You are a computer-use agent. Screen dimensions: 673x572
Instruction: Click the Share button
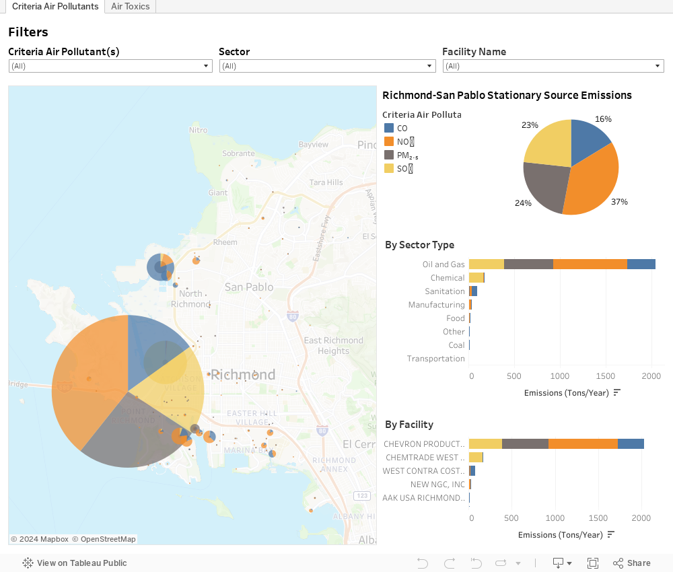[631, 563]
